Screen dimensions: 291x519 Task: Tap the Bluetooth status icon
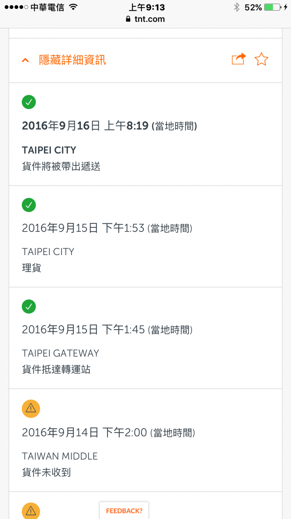[x=237, y=7]
